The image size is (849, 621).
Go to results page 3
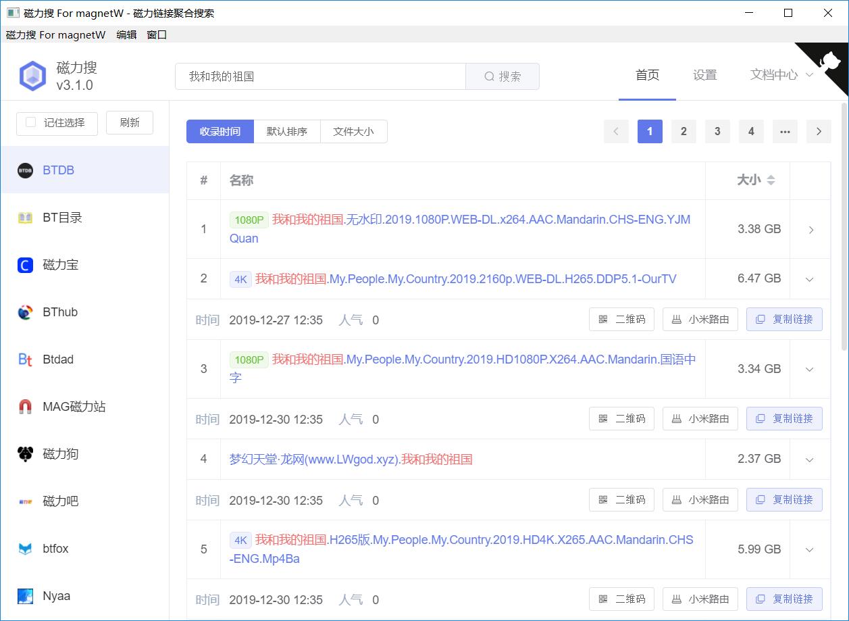point(717,131)
